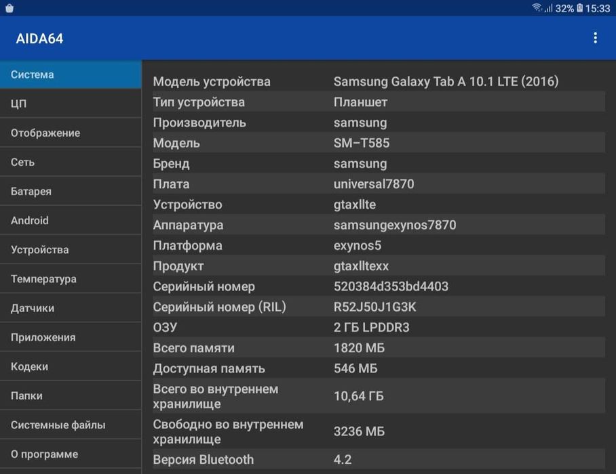
Task: Select the 1820 МБ total memory value
Action: pyautogui.click(x=359, y=348)
